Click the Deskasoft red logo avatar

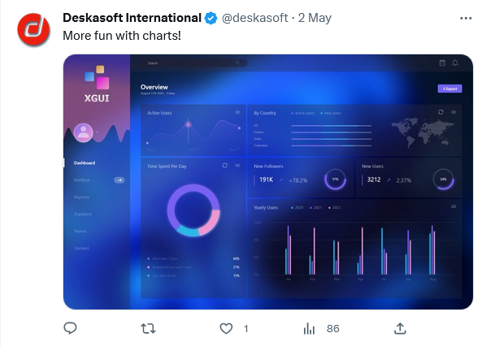[x=33, y=29]
